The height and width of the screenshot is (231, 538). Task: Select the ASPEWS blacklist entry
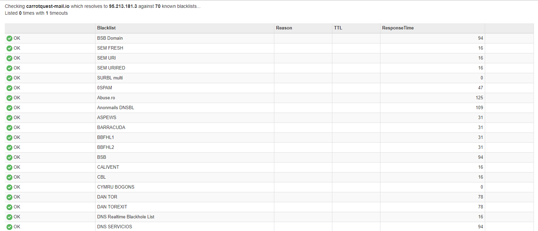106,118
